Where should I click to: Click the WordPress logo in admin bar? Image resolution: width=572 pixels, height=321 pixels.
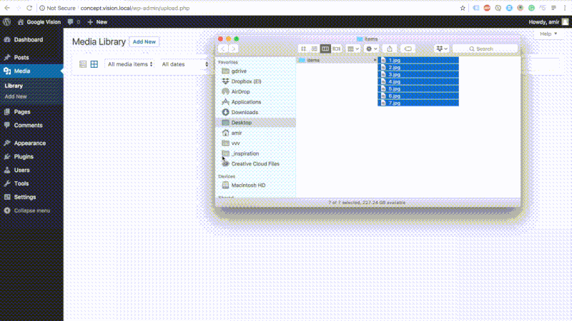6,22
